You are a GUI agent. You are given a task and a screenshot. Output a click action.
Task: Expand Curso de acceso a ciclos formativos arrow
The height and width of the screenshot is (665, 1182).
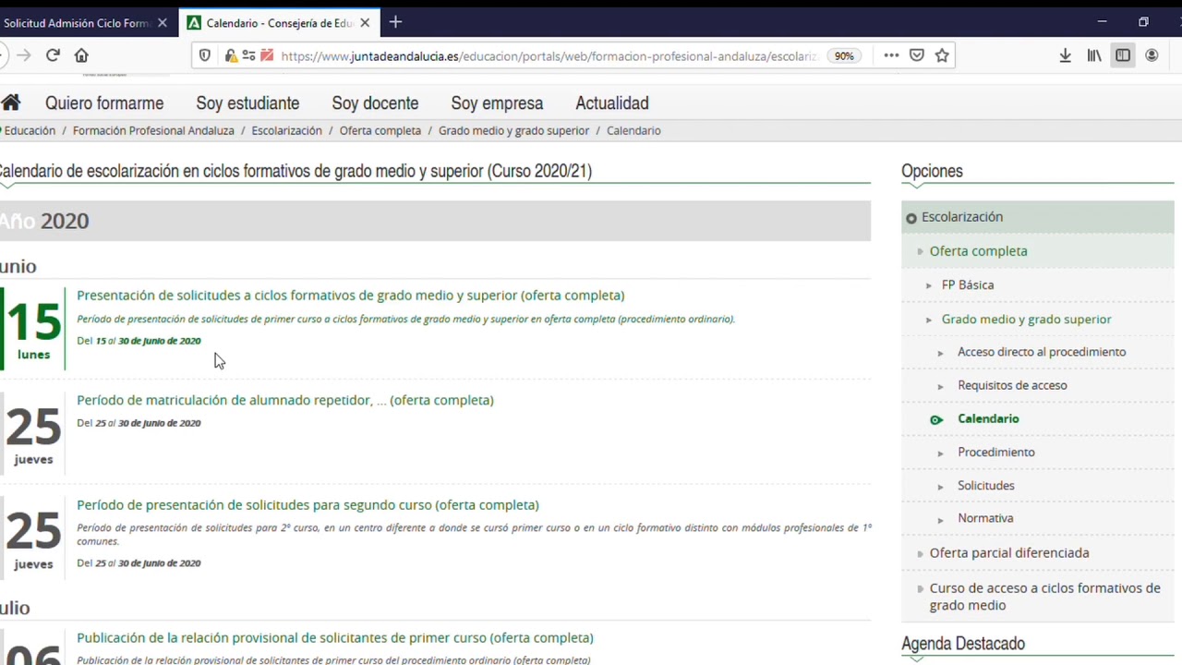pos(920,588)
